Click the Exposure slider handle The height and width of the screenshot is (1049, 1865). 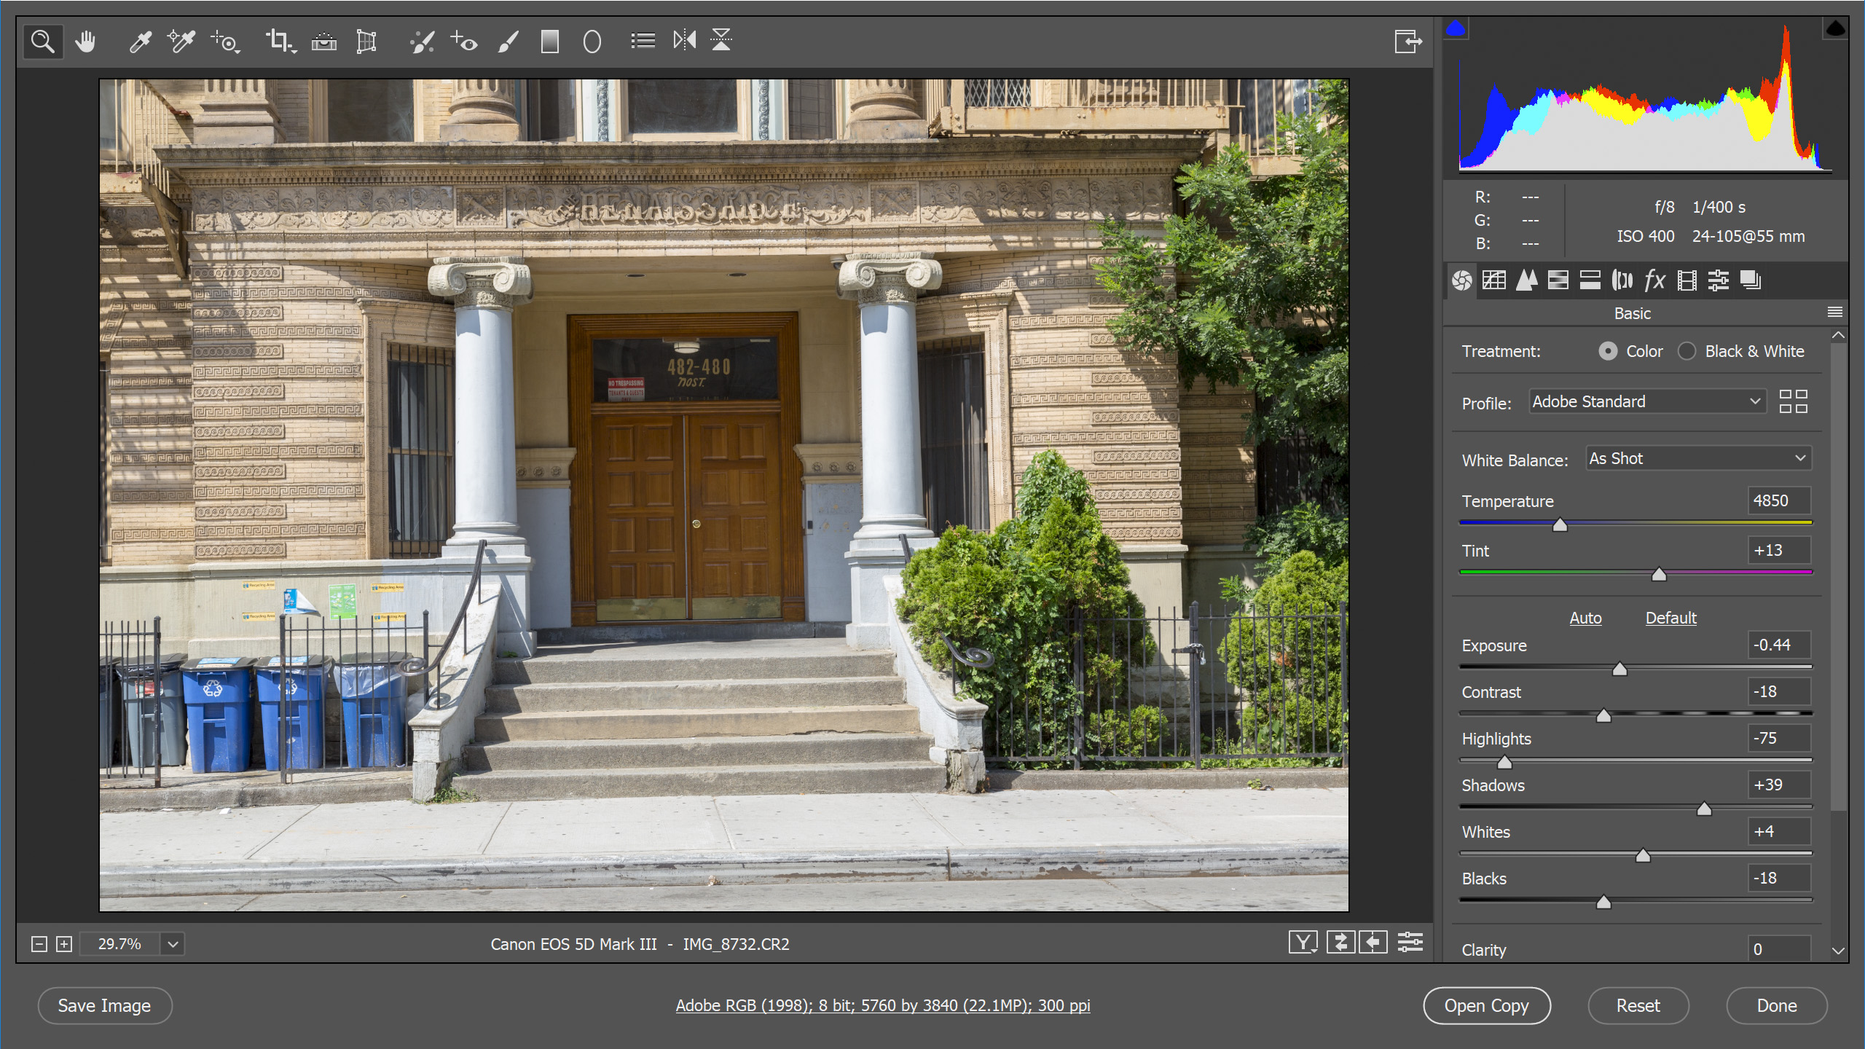pos(1619,669)
